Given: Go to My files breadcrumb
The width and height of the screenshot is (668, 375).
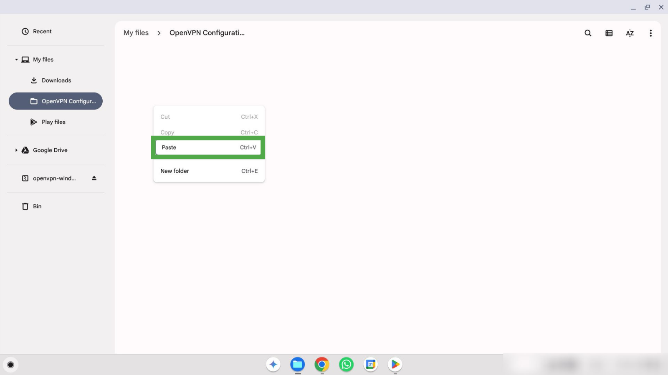Looking at the screenshot, I should 136,32.
